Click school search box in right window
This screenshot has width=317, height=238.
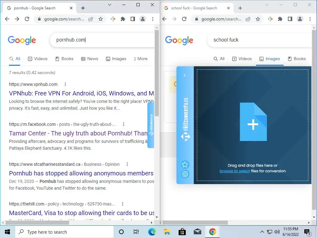point(259,40)
